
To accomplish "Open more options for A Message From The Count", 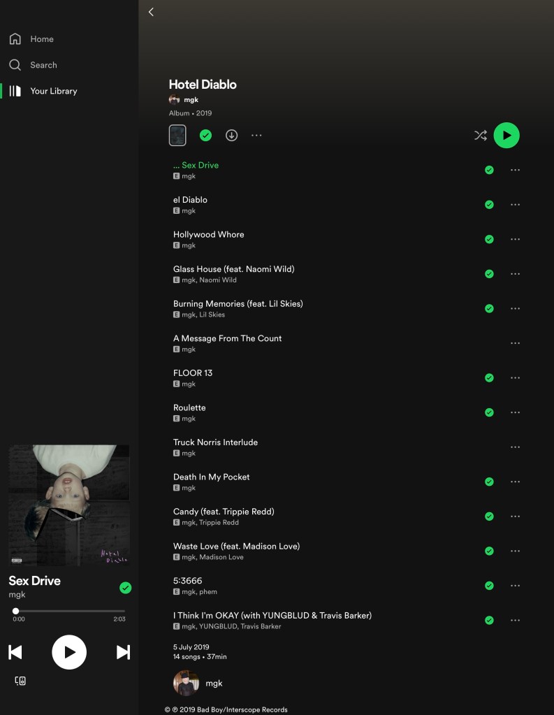I will click(515, 343).
